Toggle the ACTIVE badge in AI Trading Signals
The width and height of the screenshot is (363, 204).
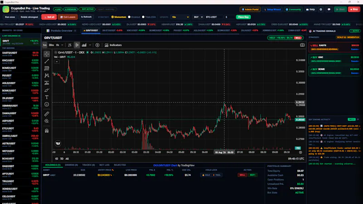355,31
